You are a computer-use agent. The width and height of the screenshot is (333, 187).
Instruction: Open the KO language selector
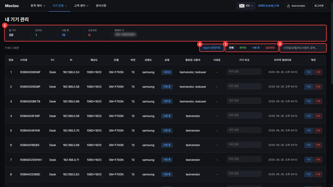tap(246, 6)
